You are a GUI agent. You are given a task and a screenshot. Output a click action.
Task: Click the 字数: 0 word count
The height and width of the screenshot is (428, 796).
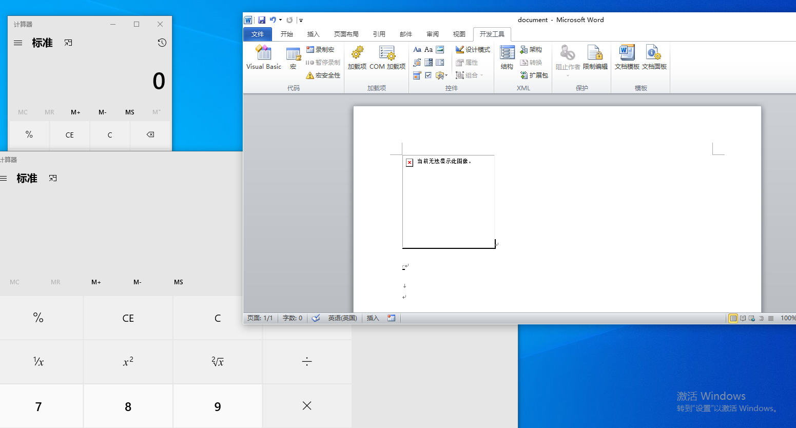293,318
